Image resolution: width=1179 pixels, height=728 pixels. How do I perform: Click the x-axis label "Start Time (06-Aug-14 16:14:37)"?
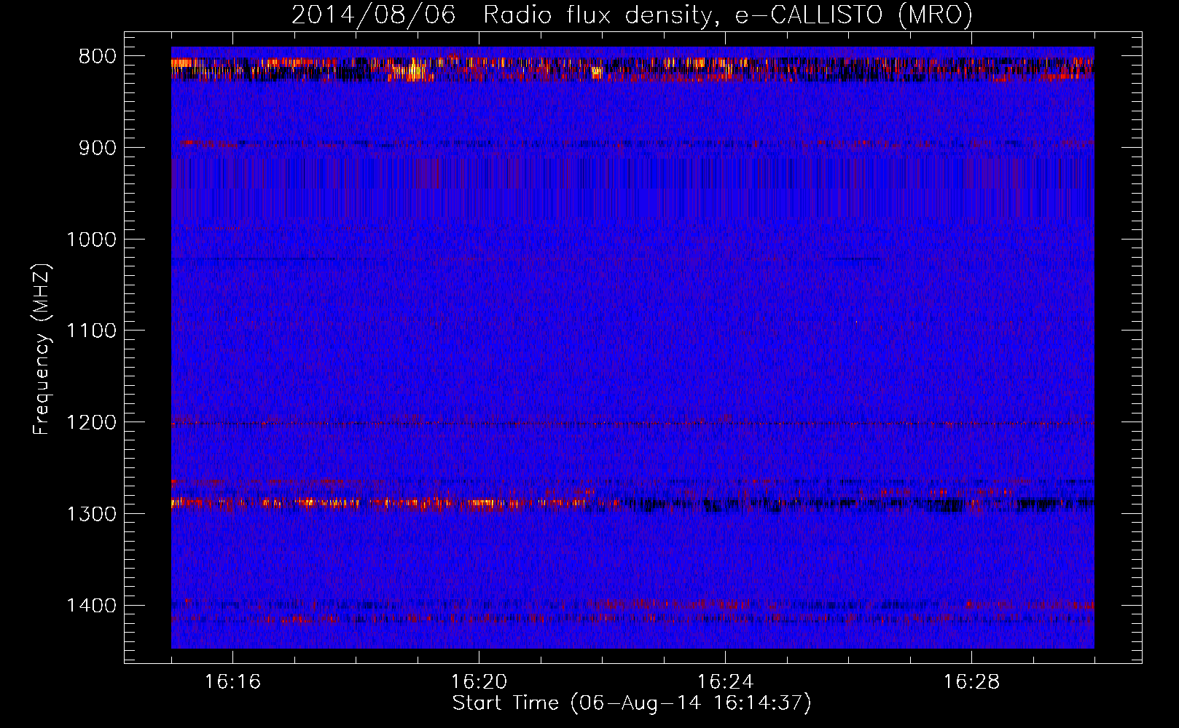click(632, 703)
